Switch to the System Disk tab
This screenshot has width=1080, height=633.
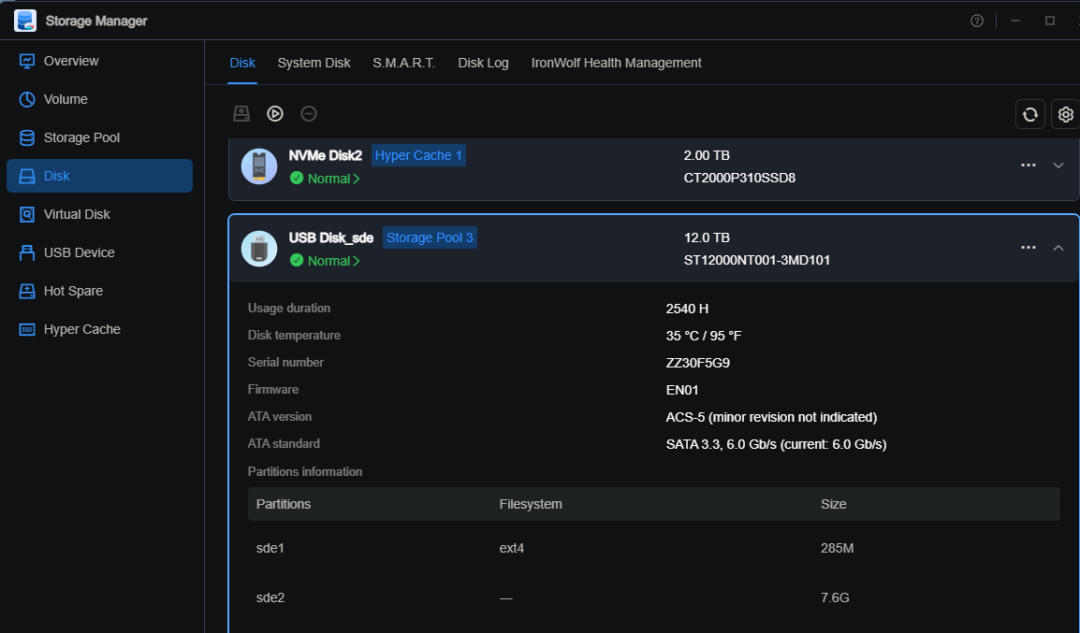(314, 63)
